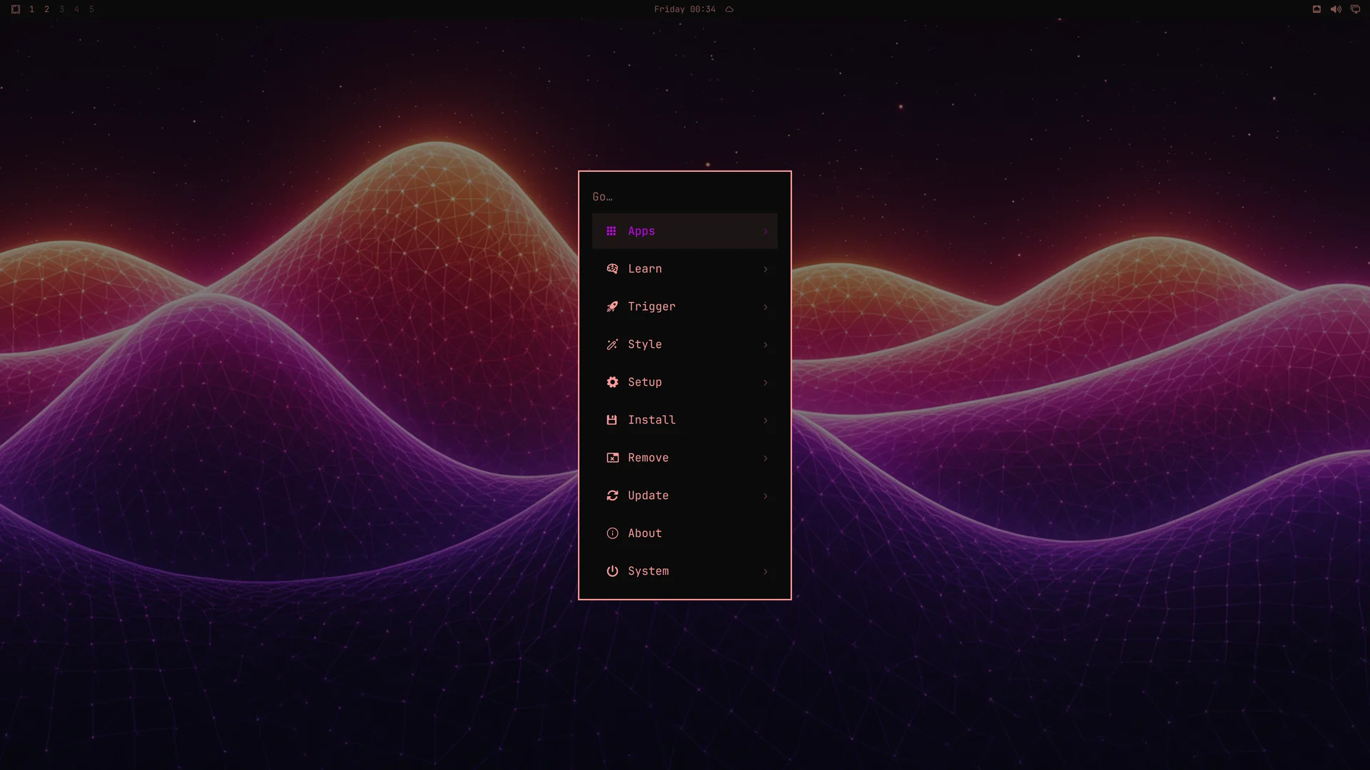Expand the Trigger submenu chevron

766,307
